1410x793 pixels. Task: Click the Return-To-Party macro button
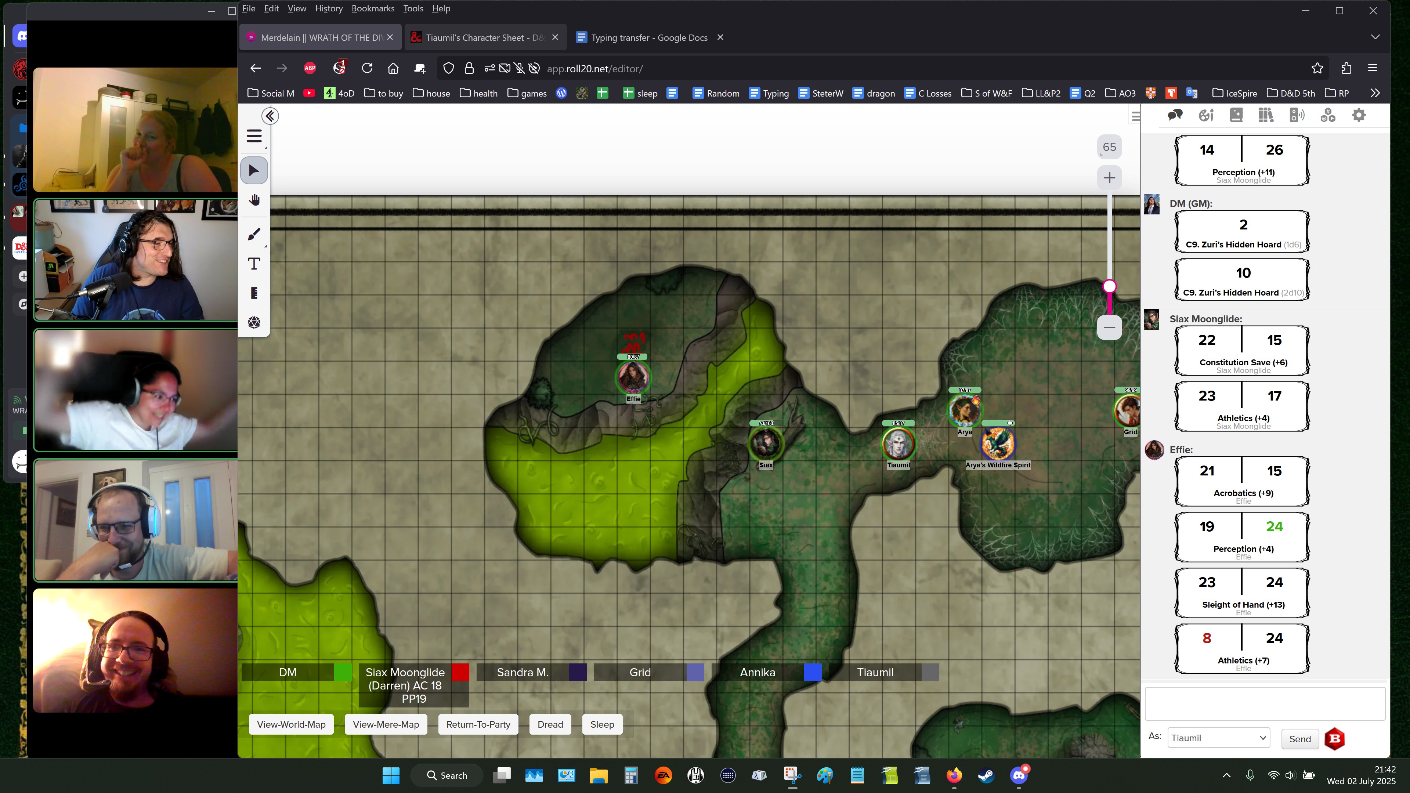[478, 724]
